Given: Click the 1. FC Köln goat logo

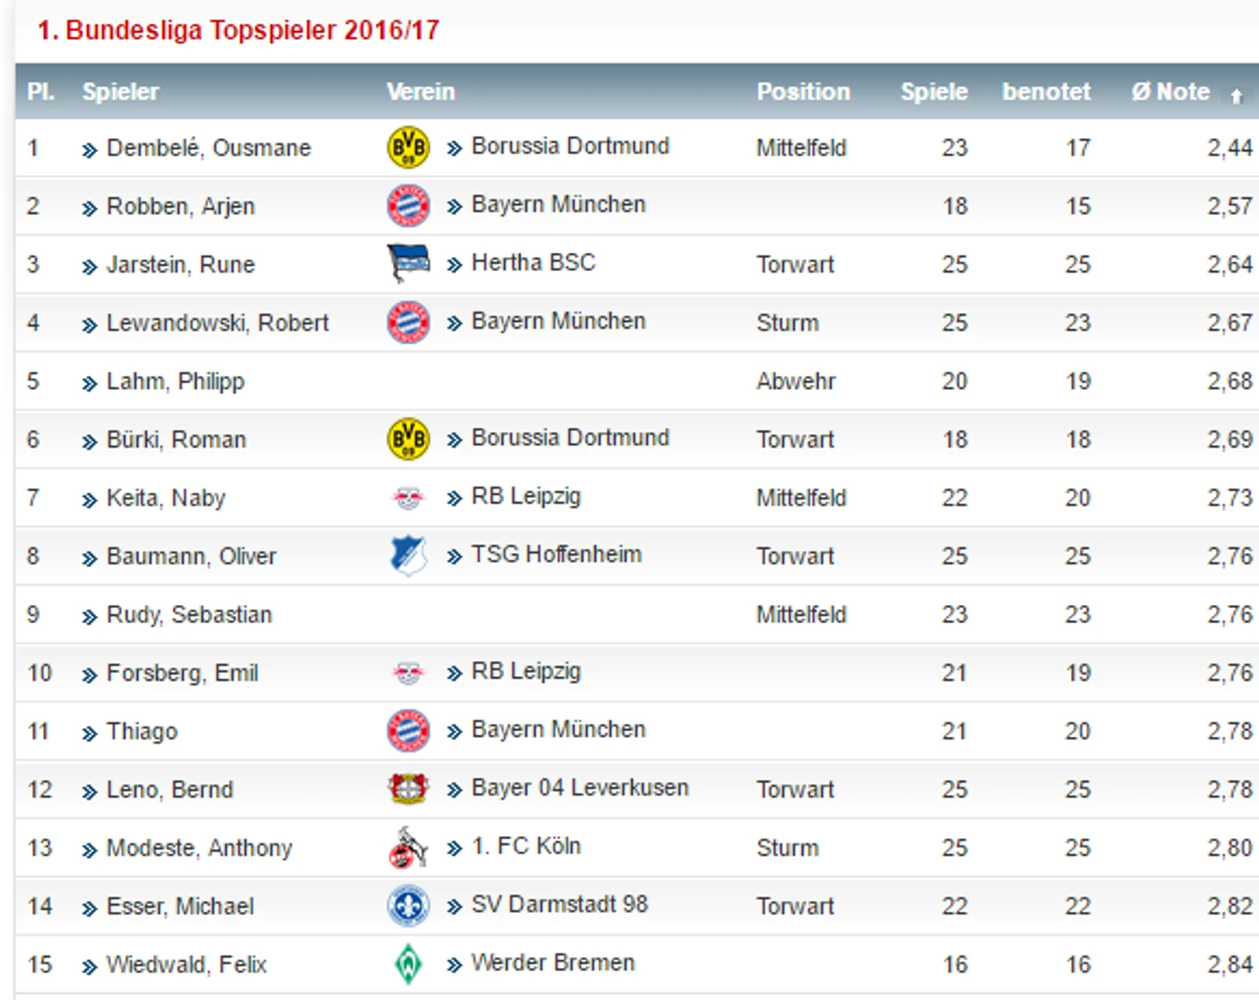Looking at the screenshot, I should (x=408, y=846).
